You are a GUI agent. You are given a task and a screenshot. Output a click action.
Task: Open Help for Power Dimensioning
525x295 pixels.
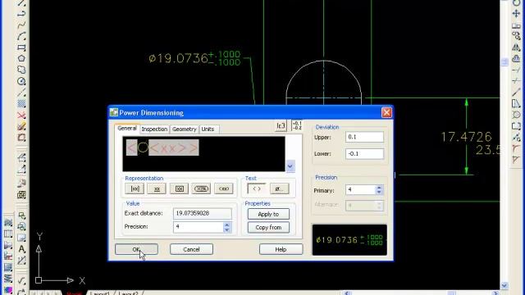[x=281, y=249]
